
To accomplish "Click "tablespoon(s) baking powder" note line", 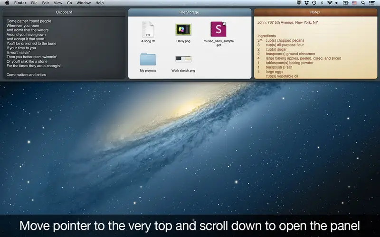I will [x=289, y=63].
